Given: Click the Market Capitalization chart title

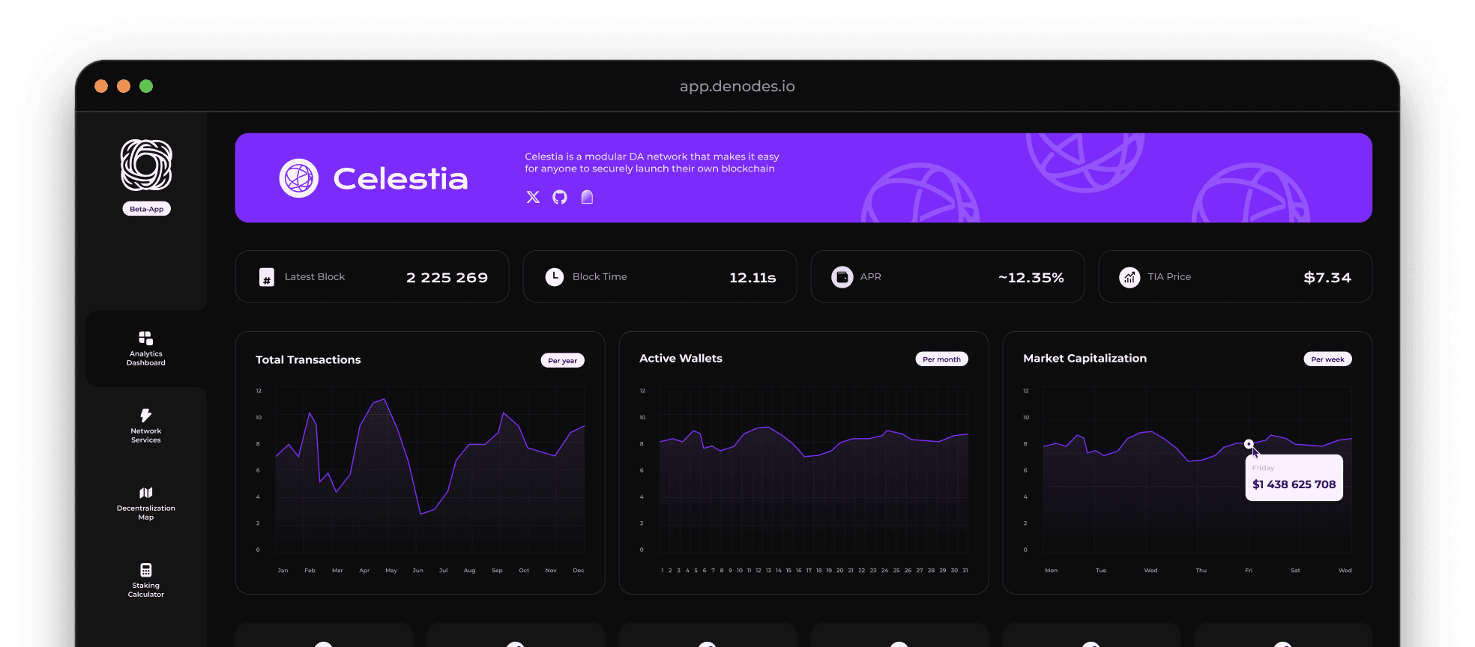Looking at the screenshot, I should coord(1085,359).
